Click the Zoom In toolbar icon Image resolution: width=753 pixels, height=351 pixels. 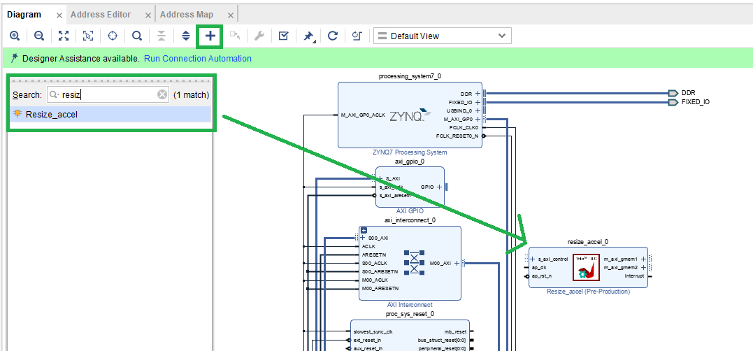click(15, 36)
